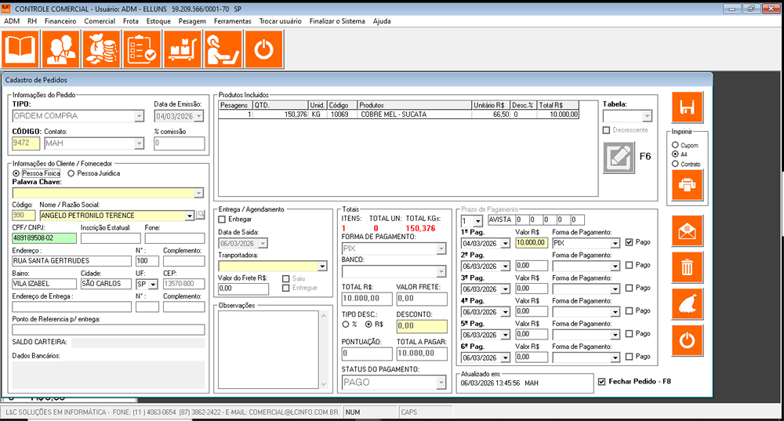Click the pencil edit F6 button

point(617,157)
